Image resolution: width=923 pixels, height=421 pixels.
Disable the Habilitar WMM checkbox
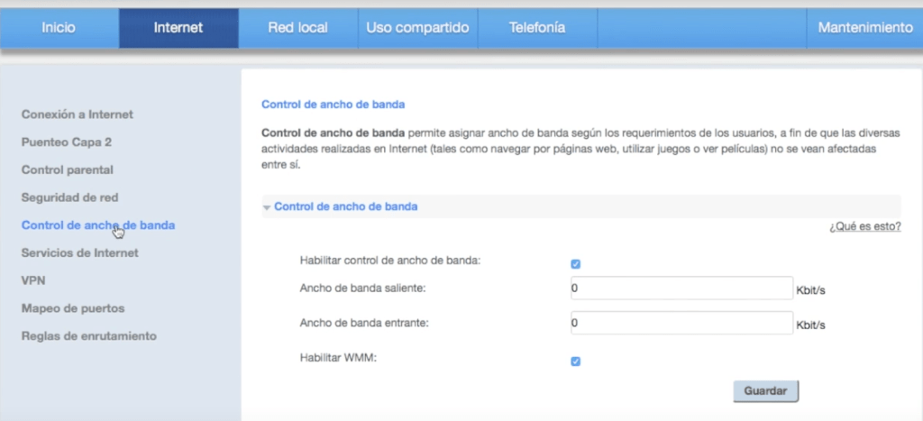point(576,362)
